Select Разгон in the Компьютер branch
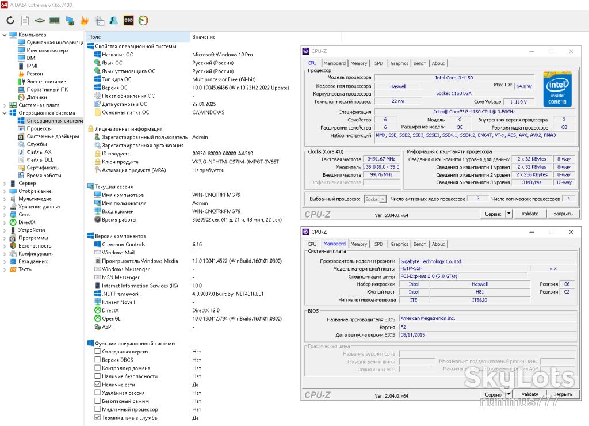The height and width of the screenshot is (426, 589). pos(35,74)
